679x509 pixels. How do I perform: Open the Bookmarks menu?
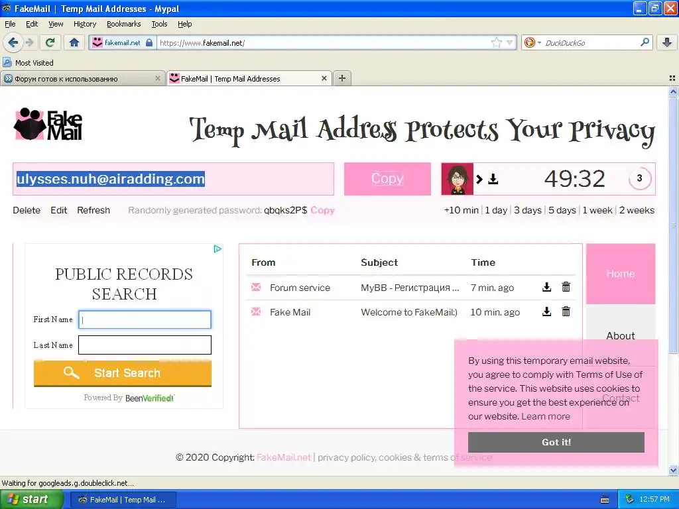[124, 24]
